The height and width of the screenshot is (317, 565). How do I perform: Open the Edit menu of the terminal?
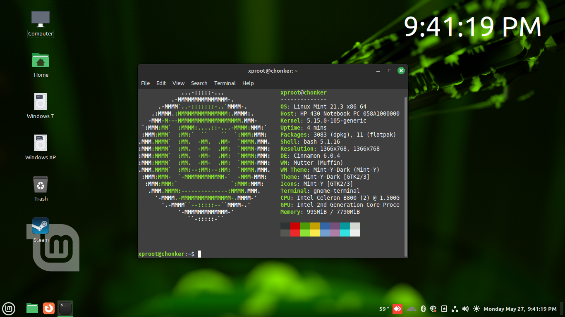click(161, 83)
